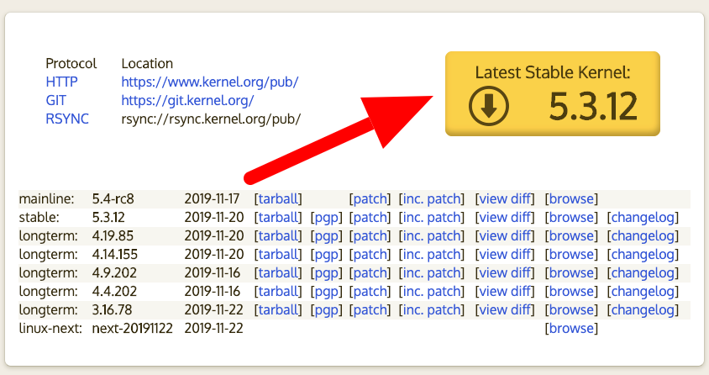The height and width of the screenshot is (375, 709).
Task: Open inc. patch for longterm 4.19.85
Action: coord(432,236)
